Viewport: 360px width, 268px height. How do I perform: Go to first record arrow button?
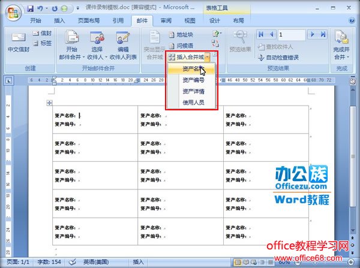pos(261,35)
